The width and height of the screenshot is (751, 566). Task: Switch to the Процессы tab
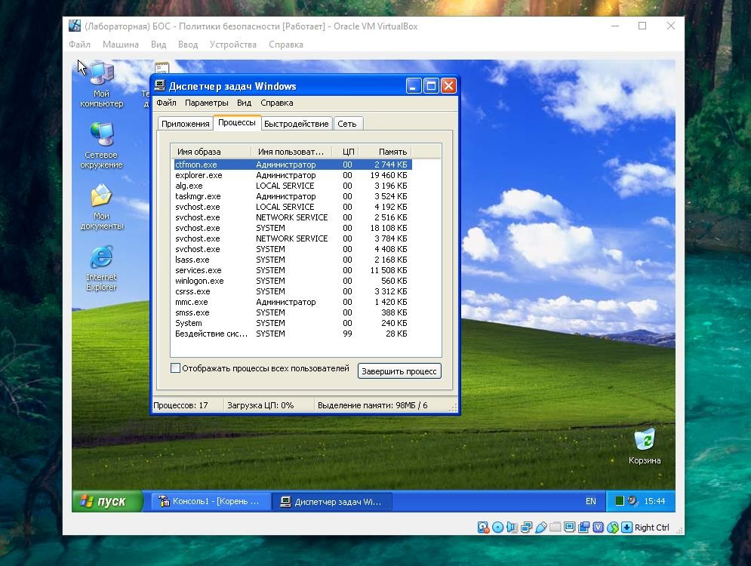pos(237,122)
